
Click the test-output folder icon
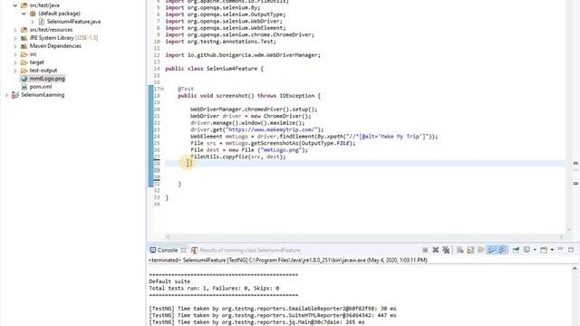(x=24, y=71)
